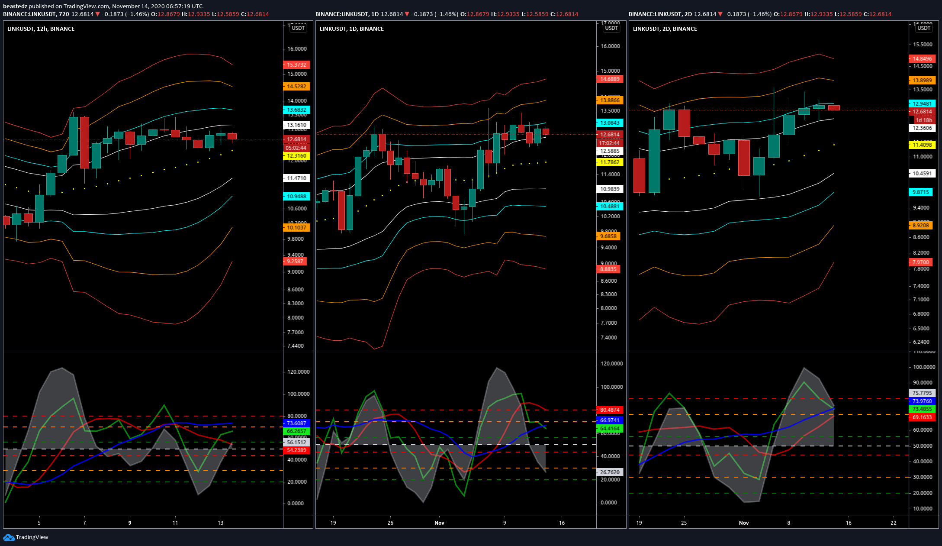Click the red 54.2389 indicator label
This screenshot has width=942, height=546.
(296, 450)
